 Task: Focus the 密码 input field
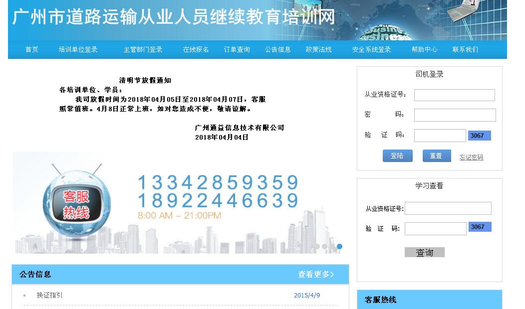click(455, 115)
